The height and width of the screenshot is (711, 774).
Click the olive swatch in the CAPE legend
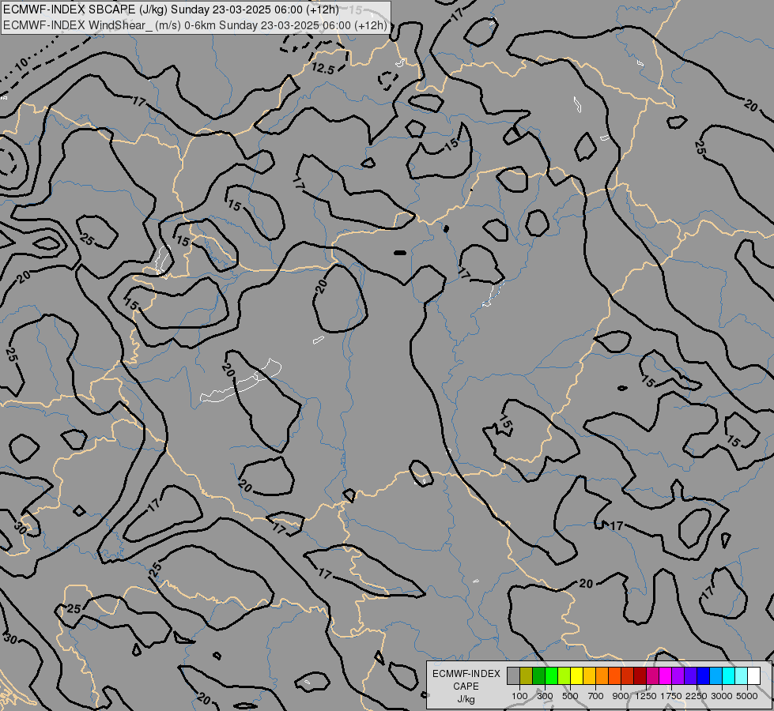tap(527, 676)
